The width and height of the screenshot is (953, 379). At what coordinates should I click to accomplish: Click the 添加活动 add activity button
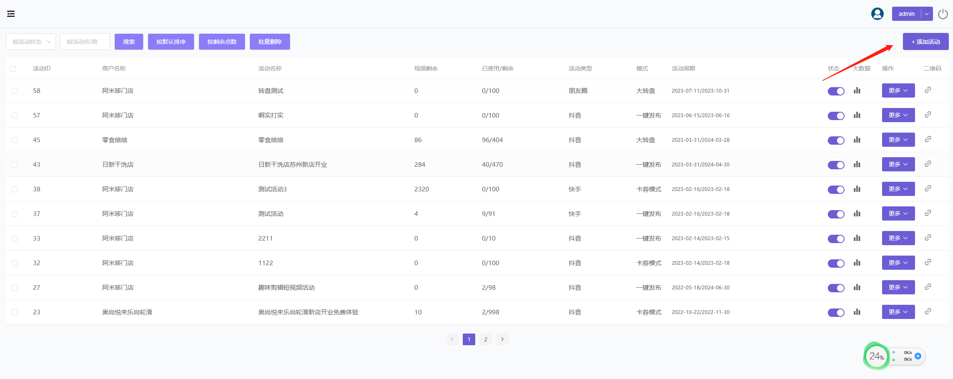click(x=926, y=42)
